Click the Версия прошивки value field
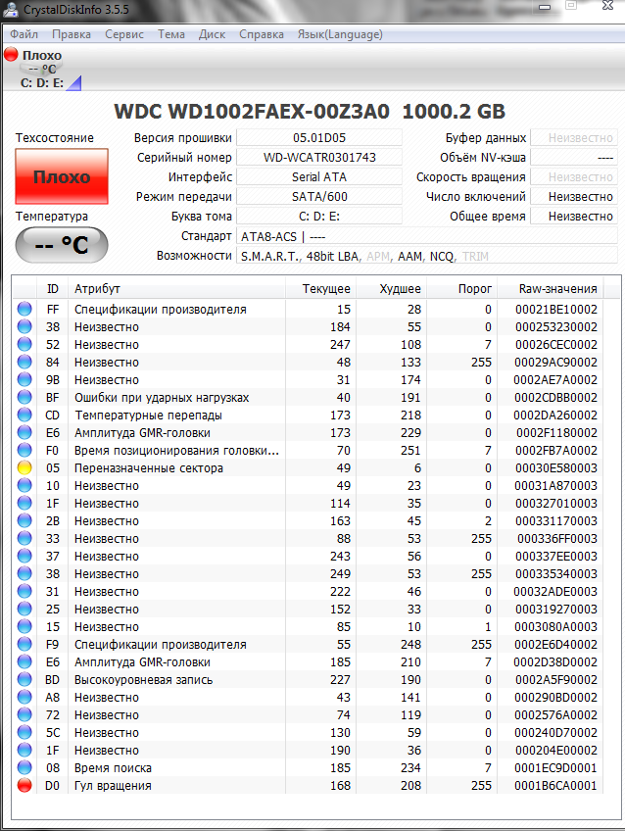The image size is (625, 831). click(319, 138)
